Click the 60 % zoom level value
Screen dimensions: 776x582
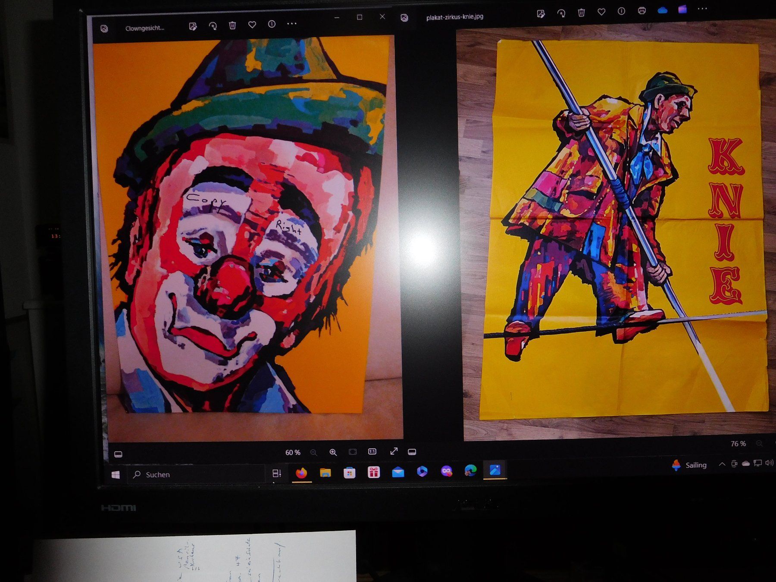pyautogui.click(x=293, y=452)
